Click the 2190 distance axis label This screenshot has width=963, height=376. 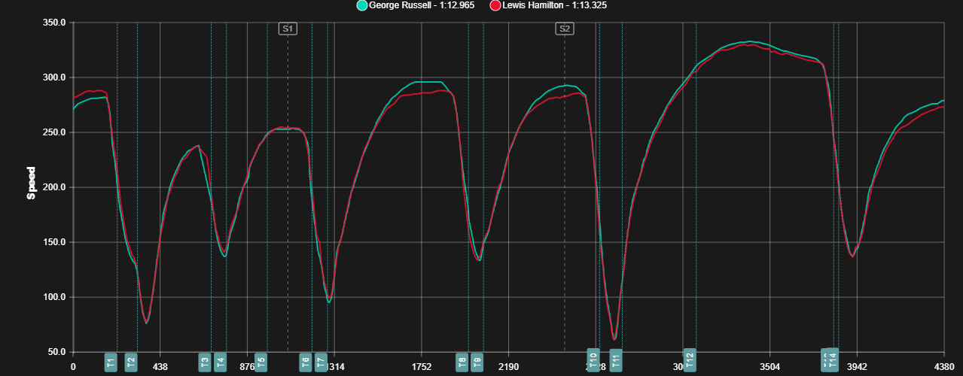[508, 367]
